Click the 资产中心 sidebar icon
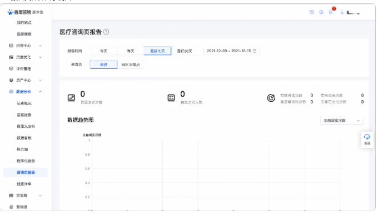Image resolution: width=378 pixels, height=214 pixels. coord(11,80)
